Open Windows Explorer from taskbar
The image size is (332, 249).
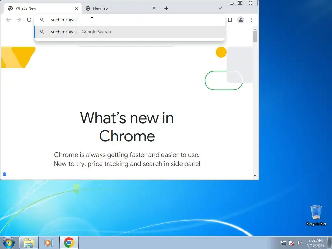click(29, 243)
